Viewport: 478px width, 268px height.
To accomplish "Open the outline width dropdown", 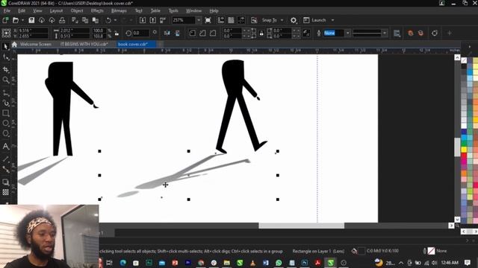I will (347, 33).
